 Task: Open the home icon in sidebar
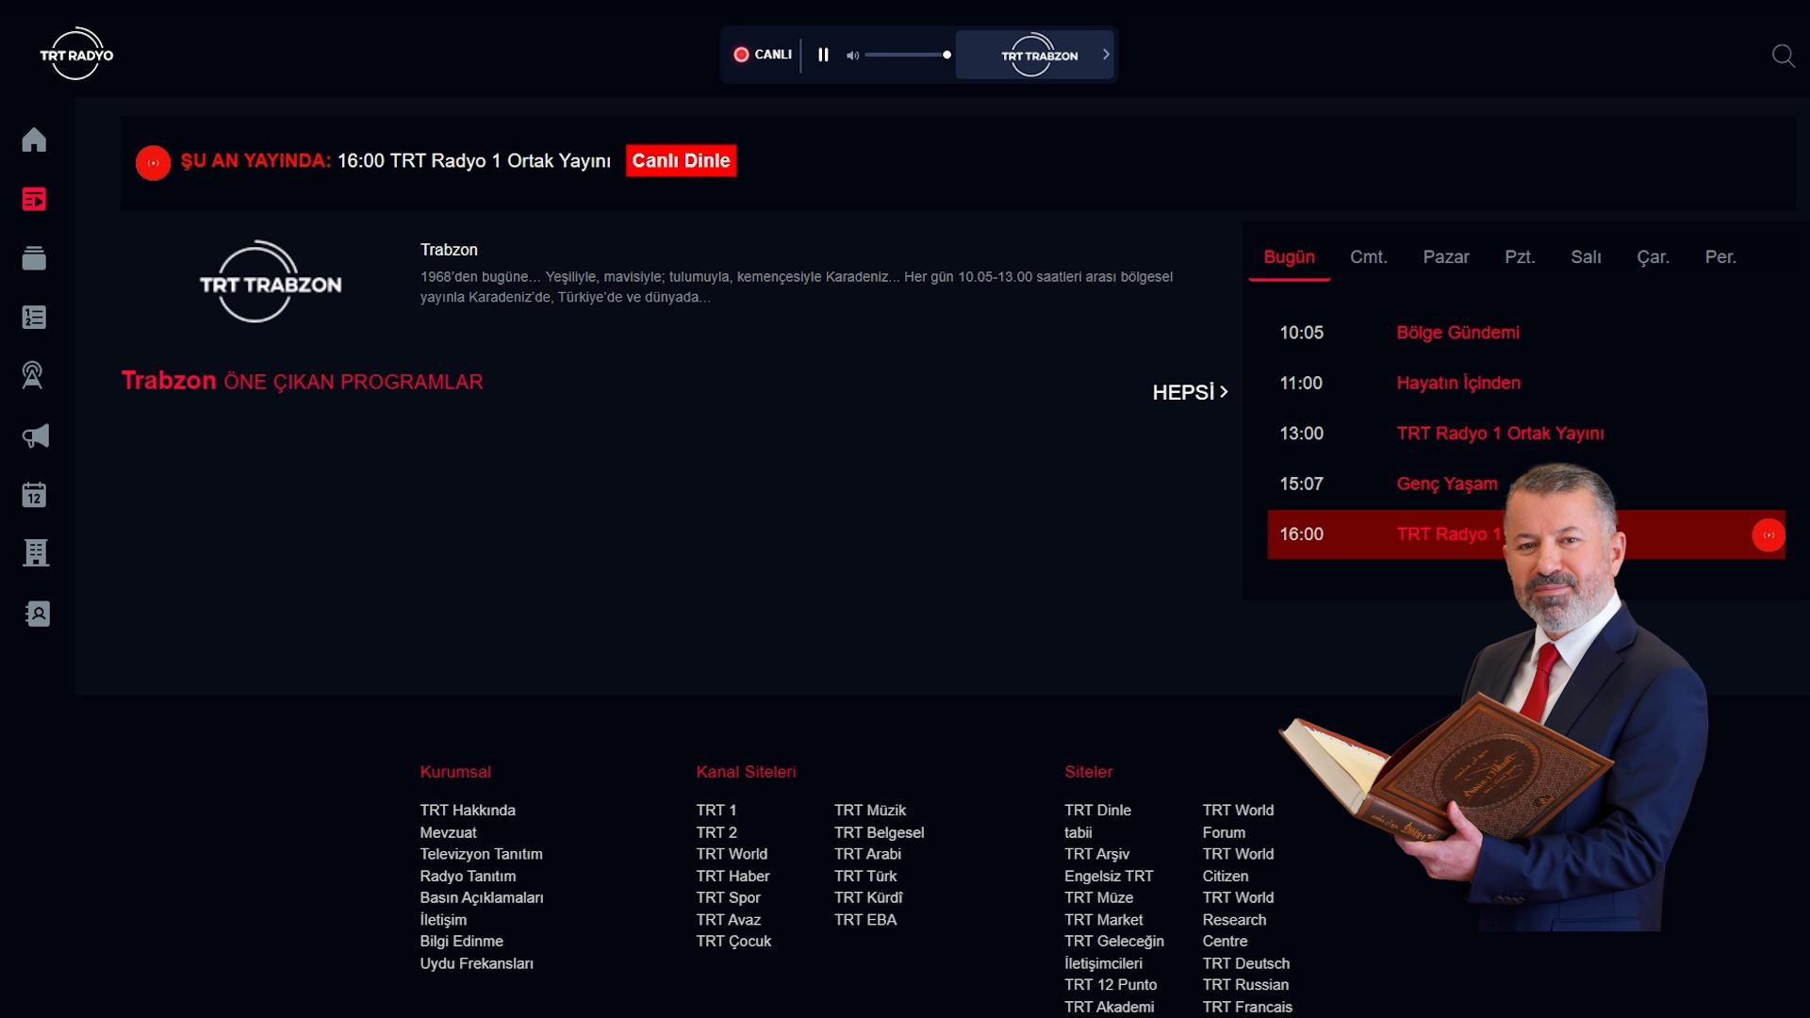(34, 140)
